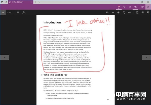151x105 pixels.
Task: Click the 'Introduction' heading in the PDF
Action: (52, 22)
